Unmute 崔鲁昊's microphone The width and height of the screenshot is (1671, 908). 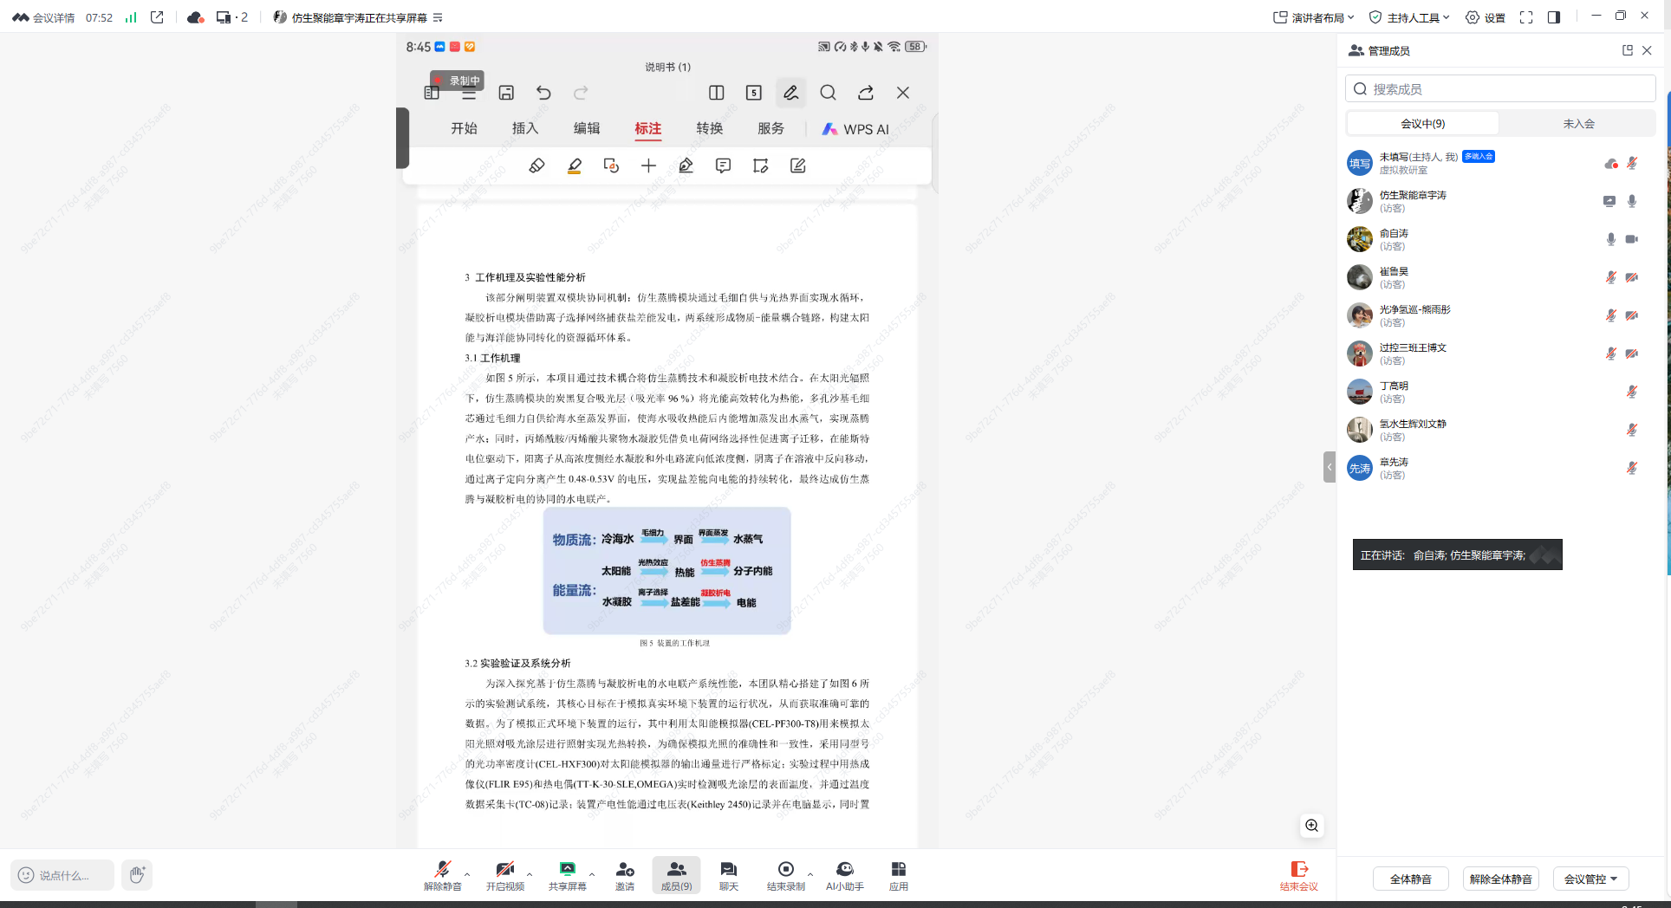[1611, 277]
